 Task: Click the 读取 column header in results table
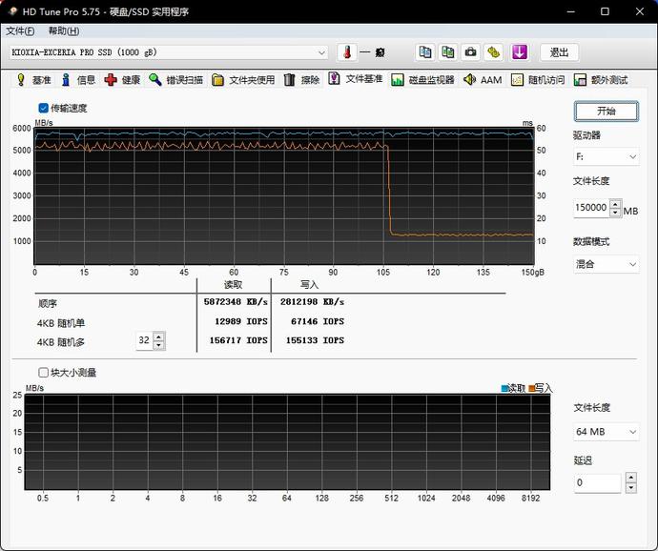tap(234, 285)
